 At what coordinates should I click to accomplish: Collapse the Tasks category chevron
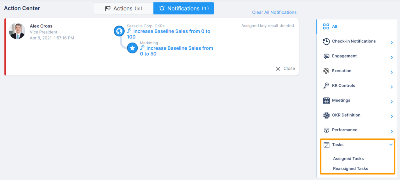coord(391,145)
